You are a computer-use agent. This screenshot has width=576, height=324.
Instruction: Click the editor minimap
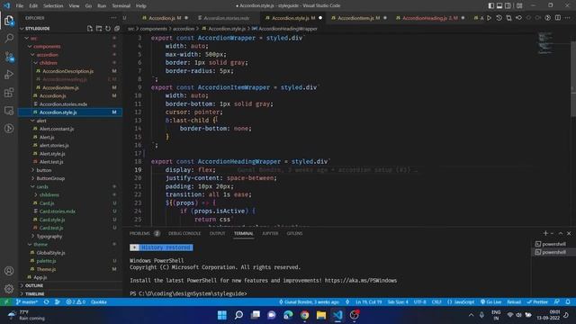click(x=545, y=43)
